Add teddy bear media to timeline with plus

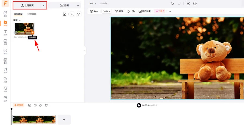click(32, 33)
